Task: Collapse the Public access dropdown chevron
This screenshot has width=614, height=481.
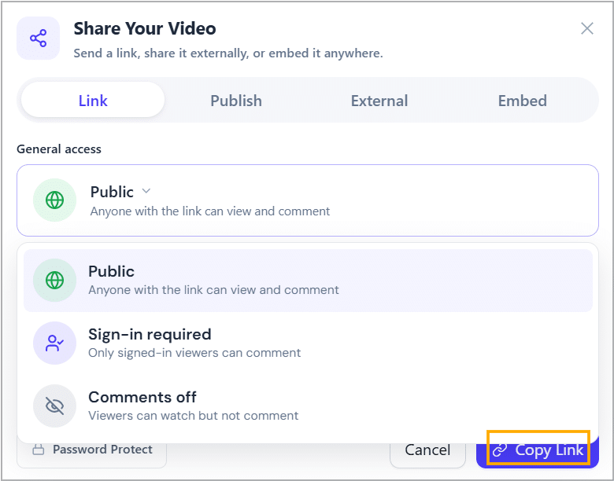Action: click(146, 191)
